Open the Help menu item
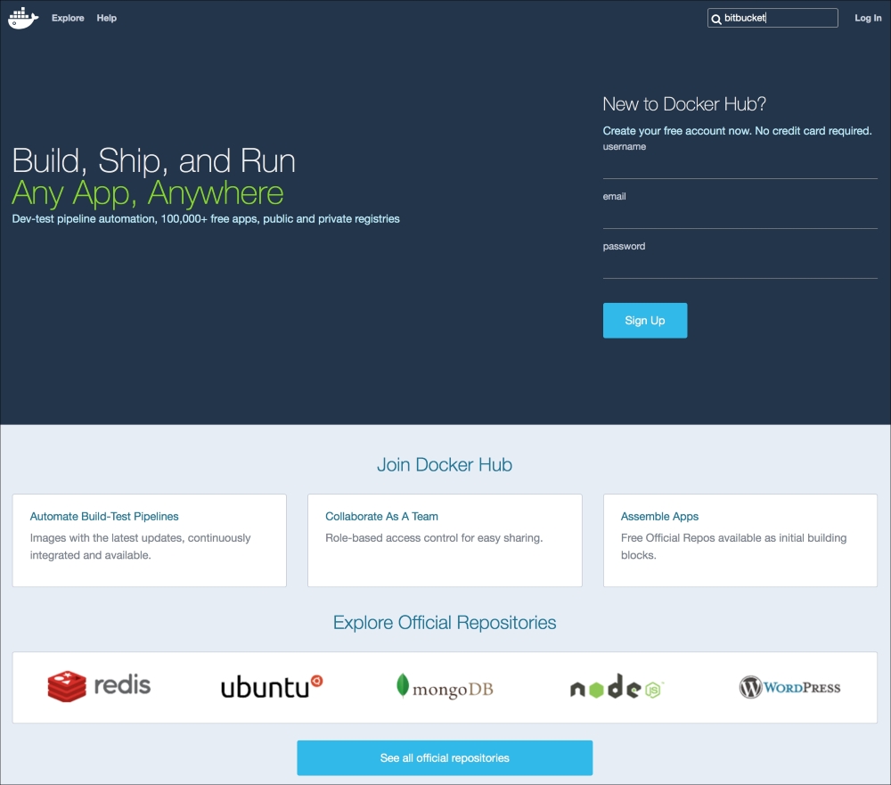Viewport: 891px width, 785px height. [x=107, y=18]
